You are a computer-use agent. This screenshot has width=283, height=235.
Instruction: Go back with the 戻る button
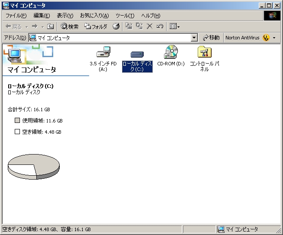point(13,27)
